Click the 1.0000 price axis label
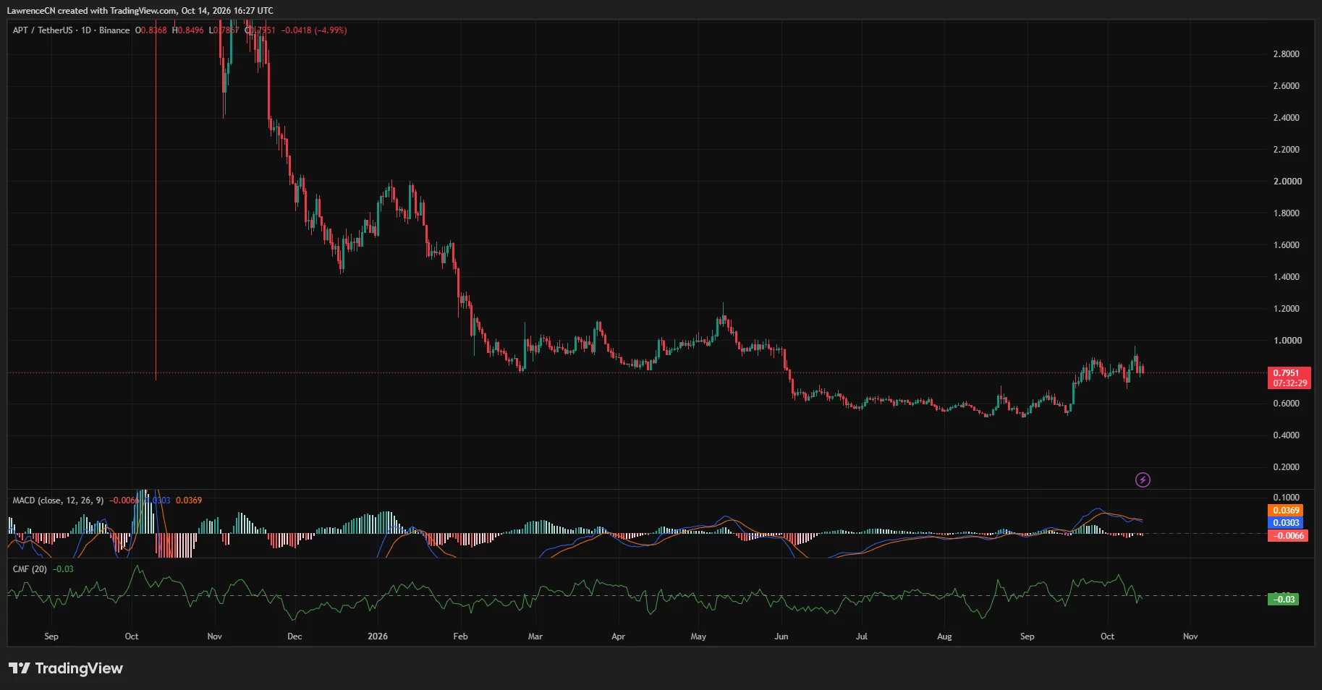 [x=1287, y=341]
